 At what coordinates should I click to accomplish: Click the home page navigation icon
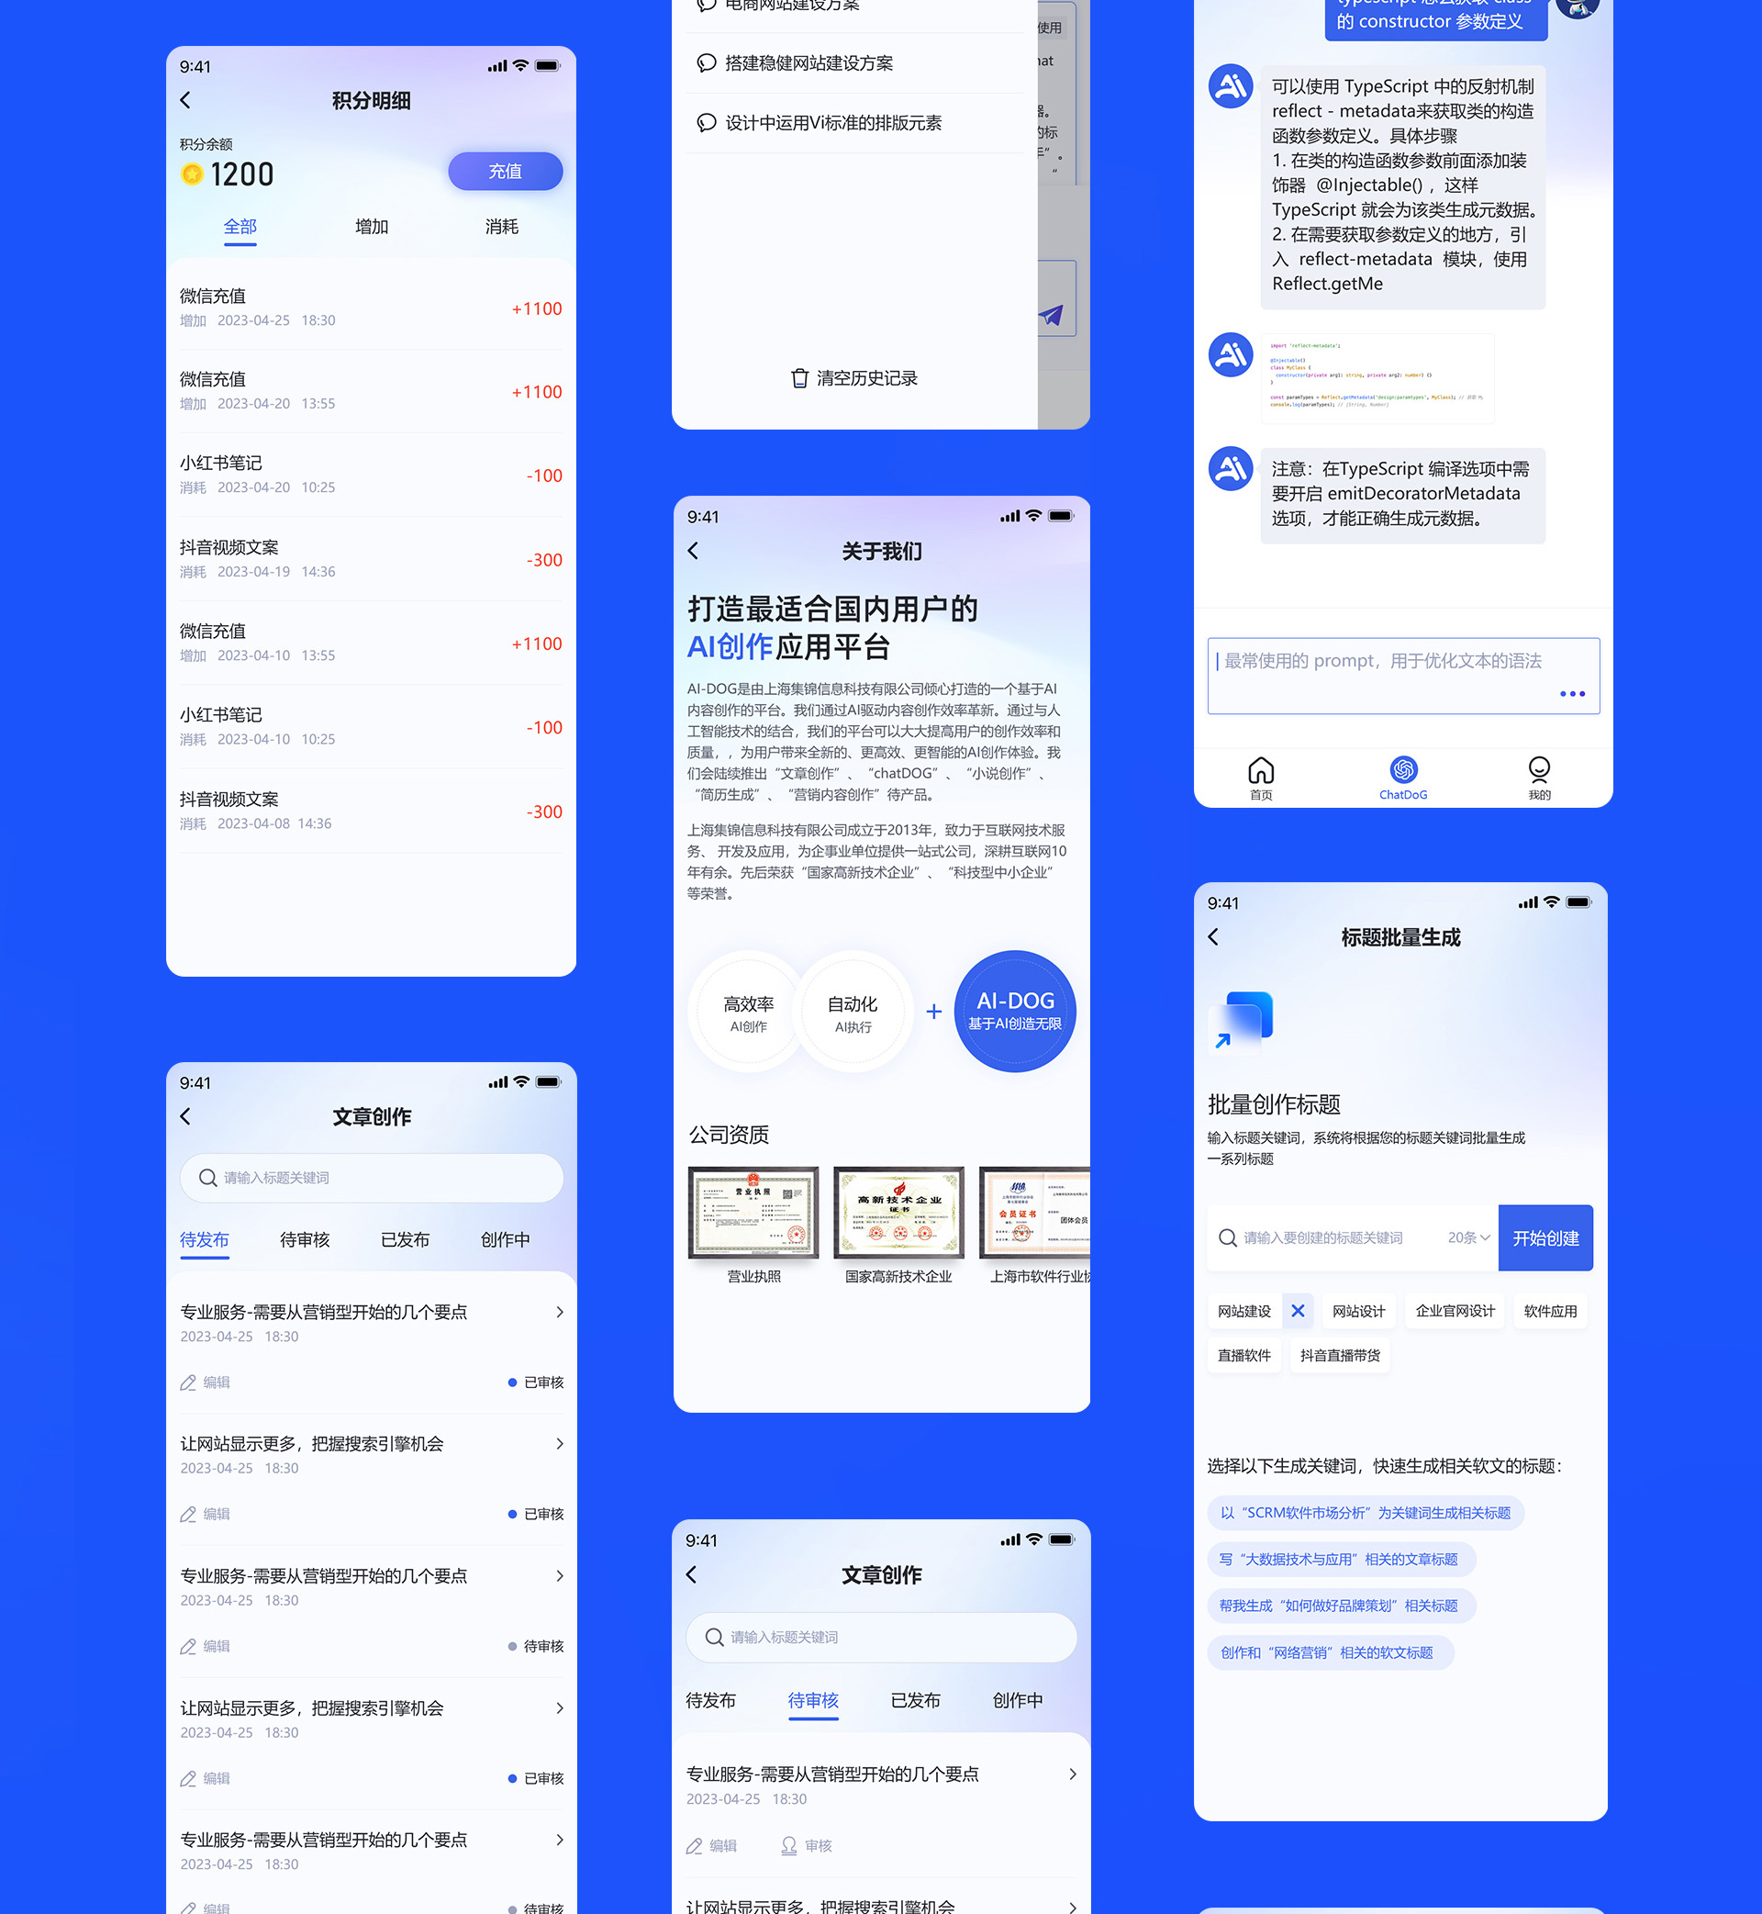[1262, 770]
